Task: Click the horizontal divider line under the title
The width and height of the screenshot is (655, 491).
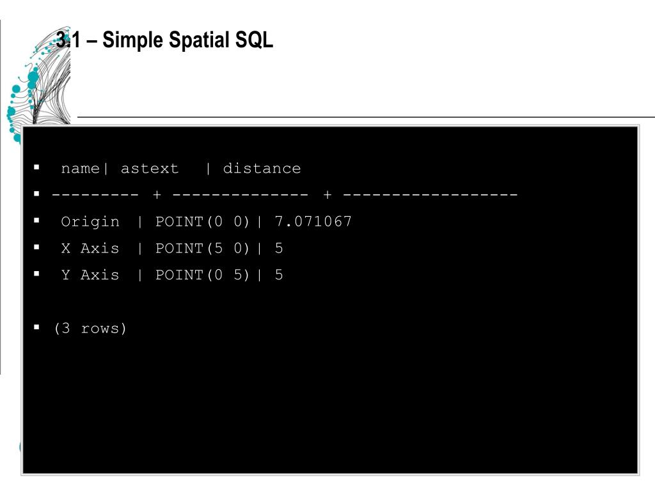Action: coord(367,118)
